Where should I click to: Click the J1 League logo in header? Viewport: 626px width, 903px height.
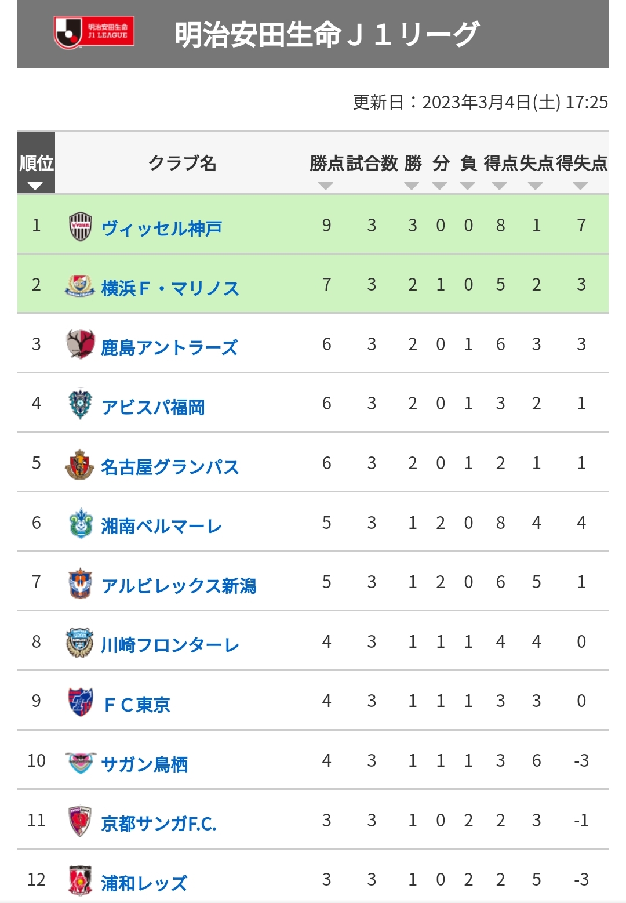(94, 33)
